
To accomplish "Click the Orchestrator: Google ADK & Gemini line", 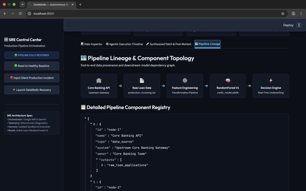I will pyautogui.click(x=27, y=119).
